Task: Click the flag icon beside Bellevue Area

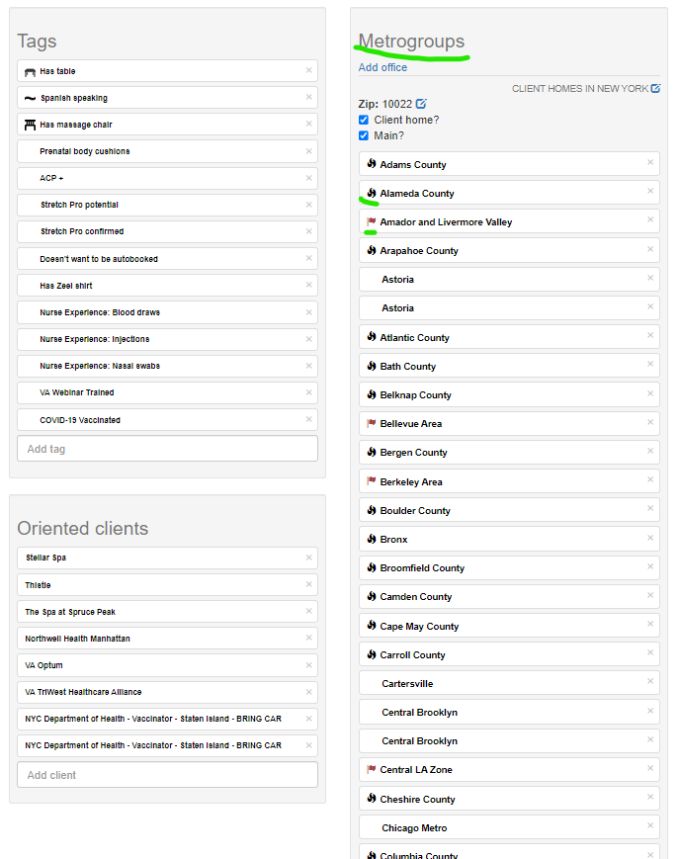Action: 371,423
